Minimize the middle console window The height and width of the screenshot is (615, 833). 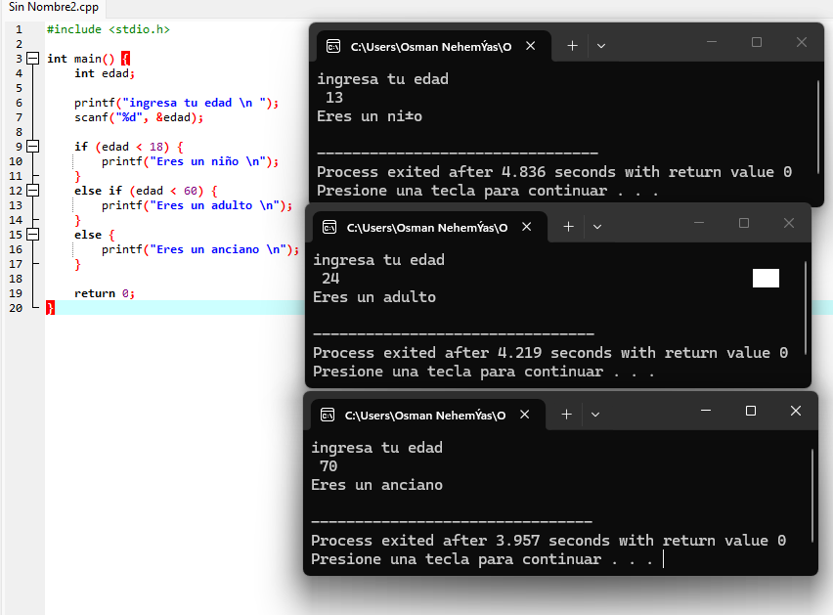[699, 223]
